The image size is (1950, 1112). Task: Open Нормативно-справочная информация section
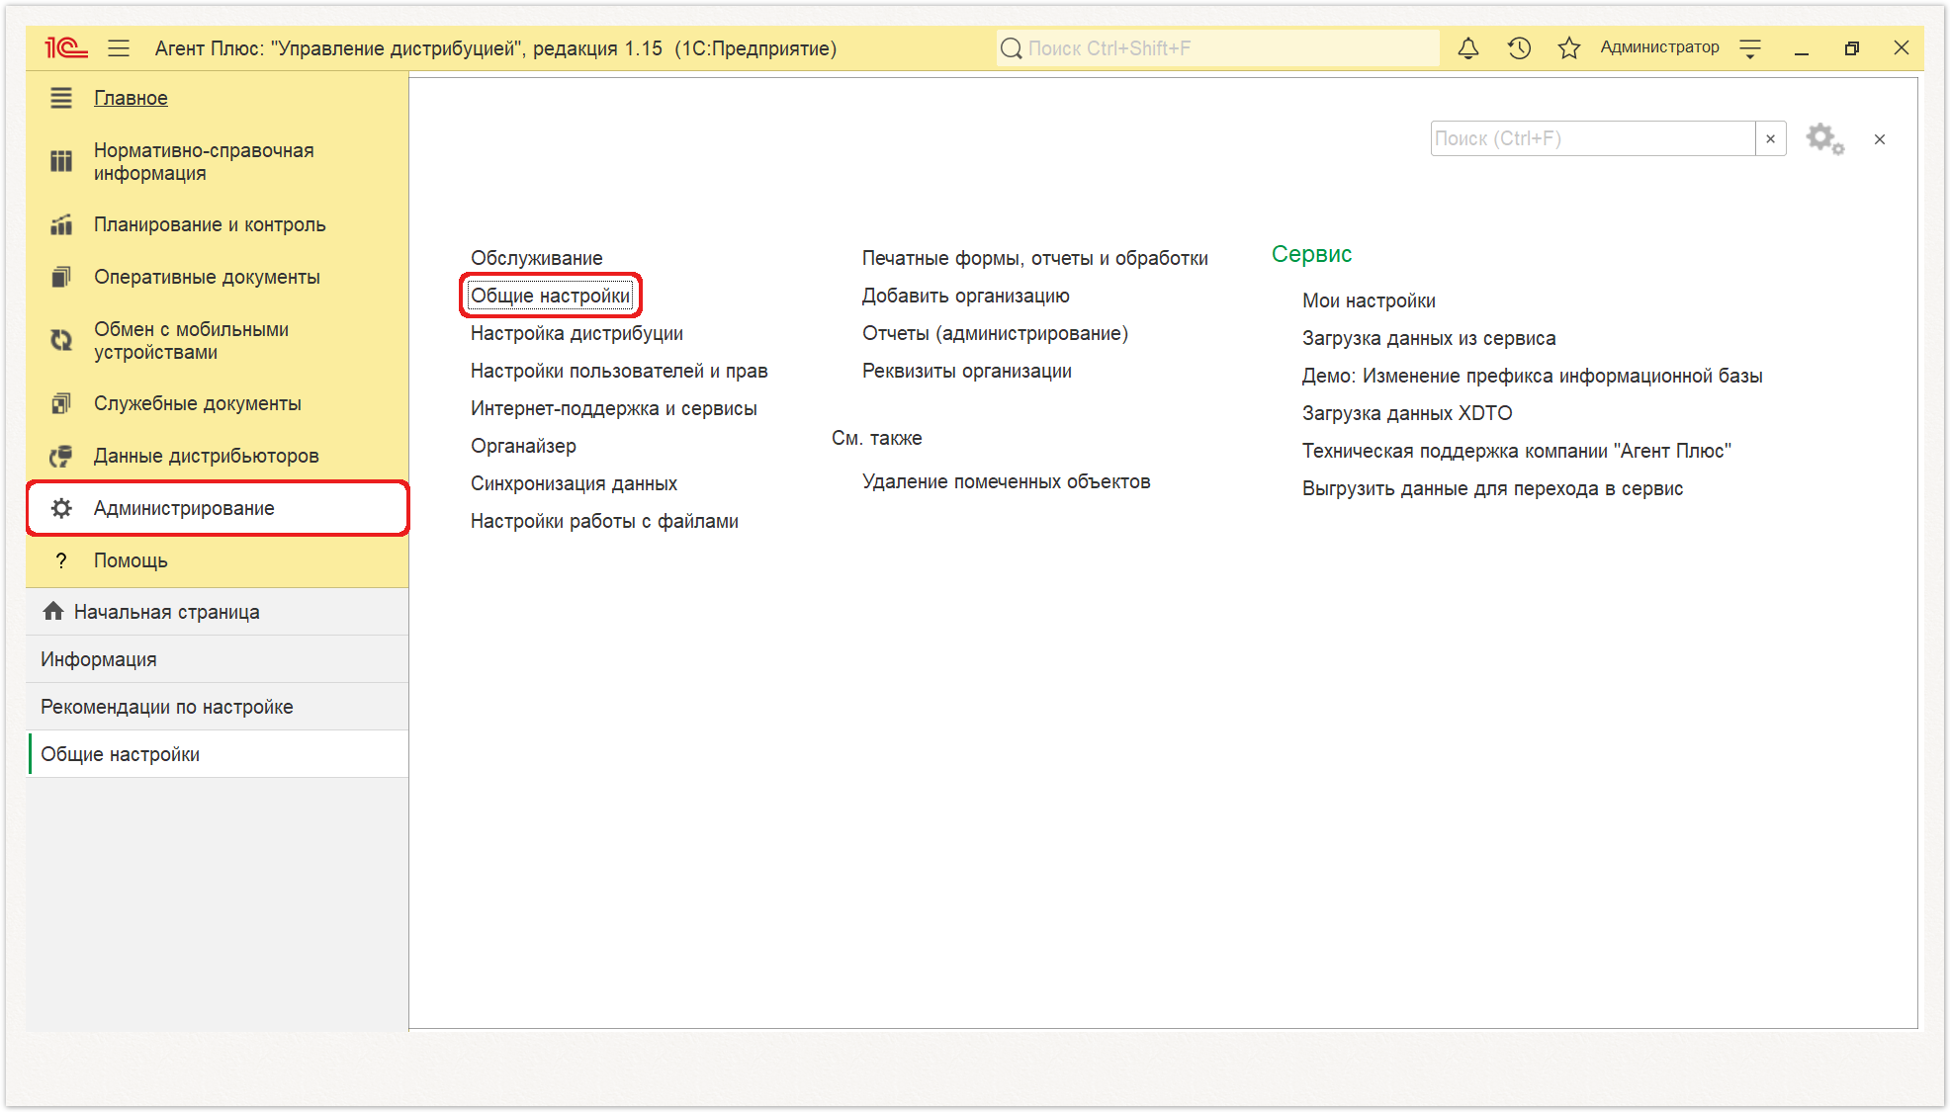(x=204, y=161)
